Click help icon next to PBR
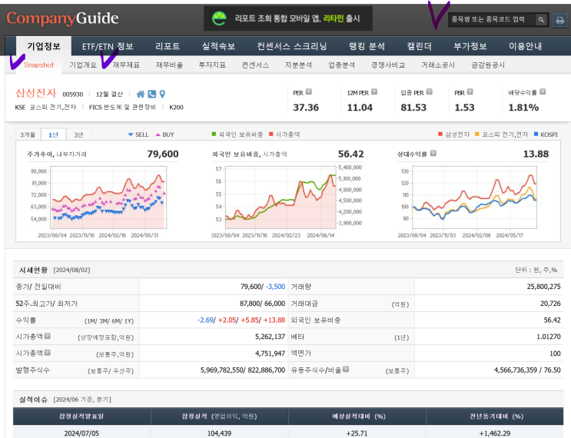This screenshot has width=571, height=438. 470,91
